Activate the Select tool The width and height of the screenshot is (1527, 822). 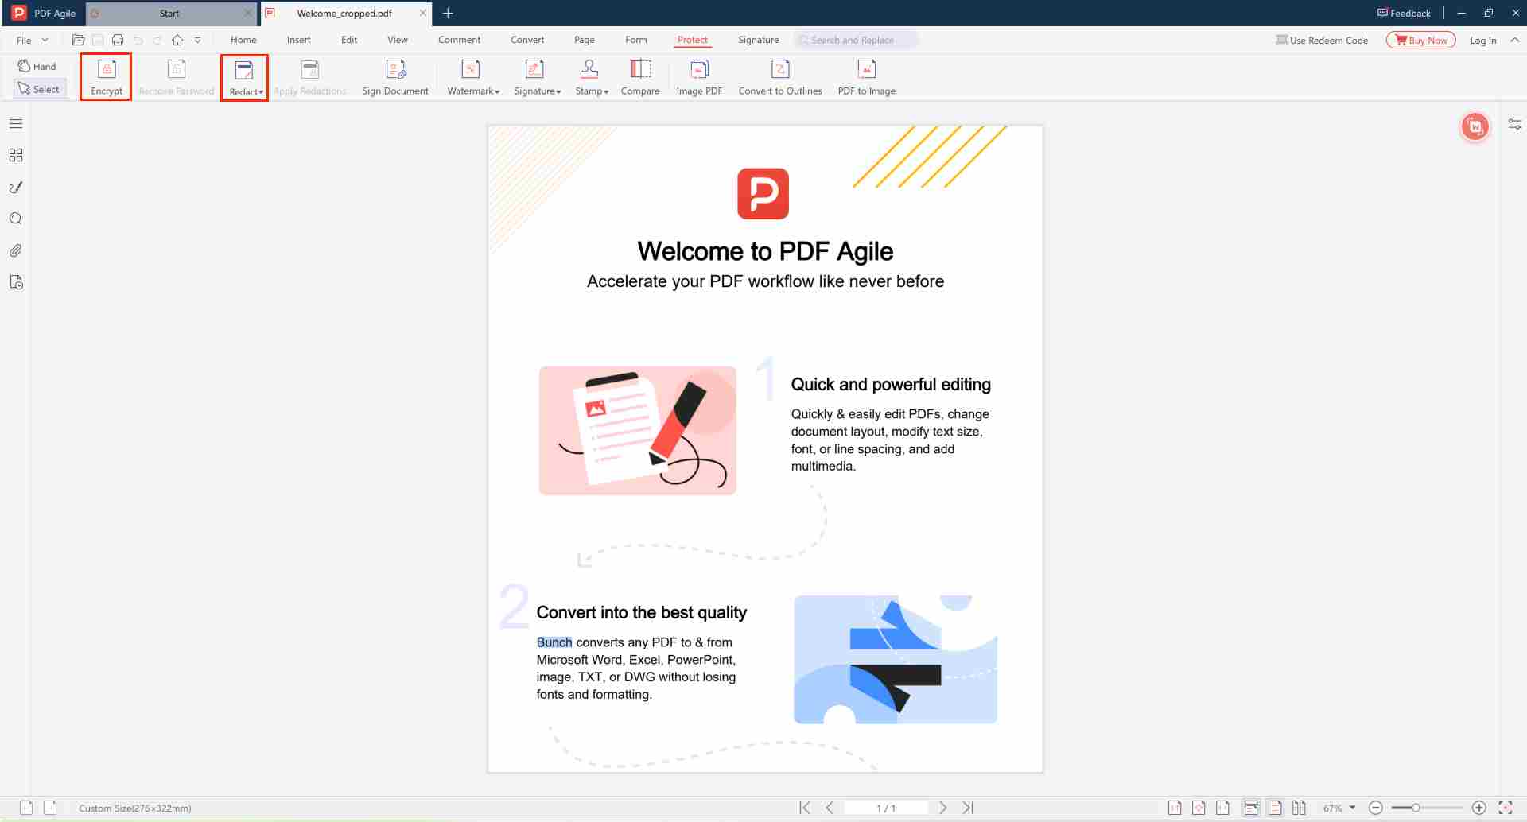point(39,89)
